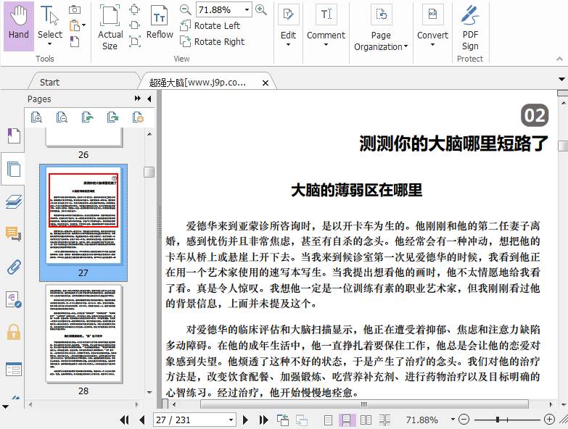
Task: Switch to facing pages view
Action: pyautogui.click(x=366, y=420)
